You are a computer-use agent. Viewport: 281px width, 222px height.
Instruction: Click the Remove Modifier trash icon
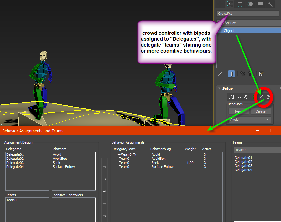[x=250, y=74]
